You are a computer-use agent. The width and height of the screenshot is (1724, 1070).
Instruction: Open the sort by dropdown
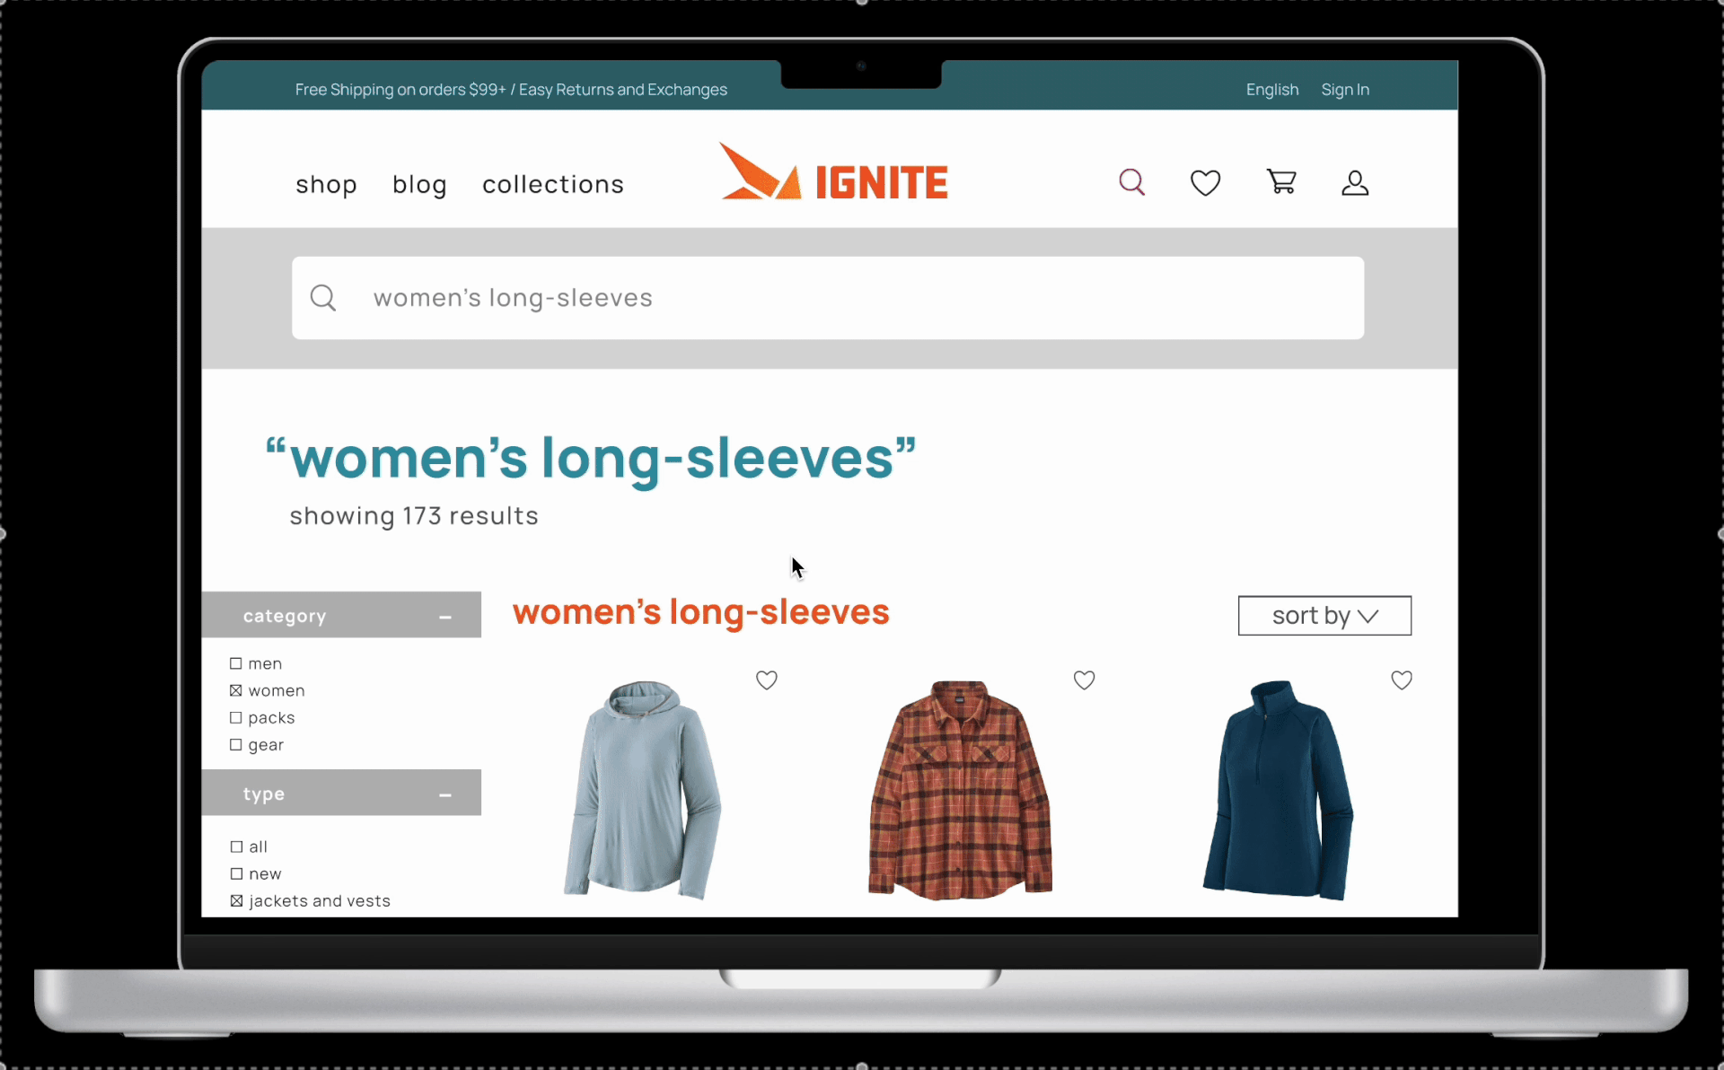pyautogui.click(x=1324, y=616)
